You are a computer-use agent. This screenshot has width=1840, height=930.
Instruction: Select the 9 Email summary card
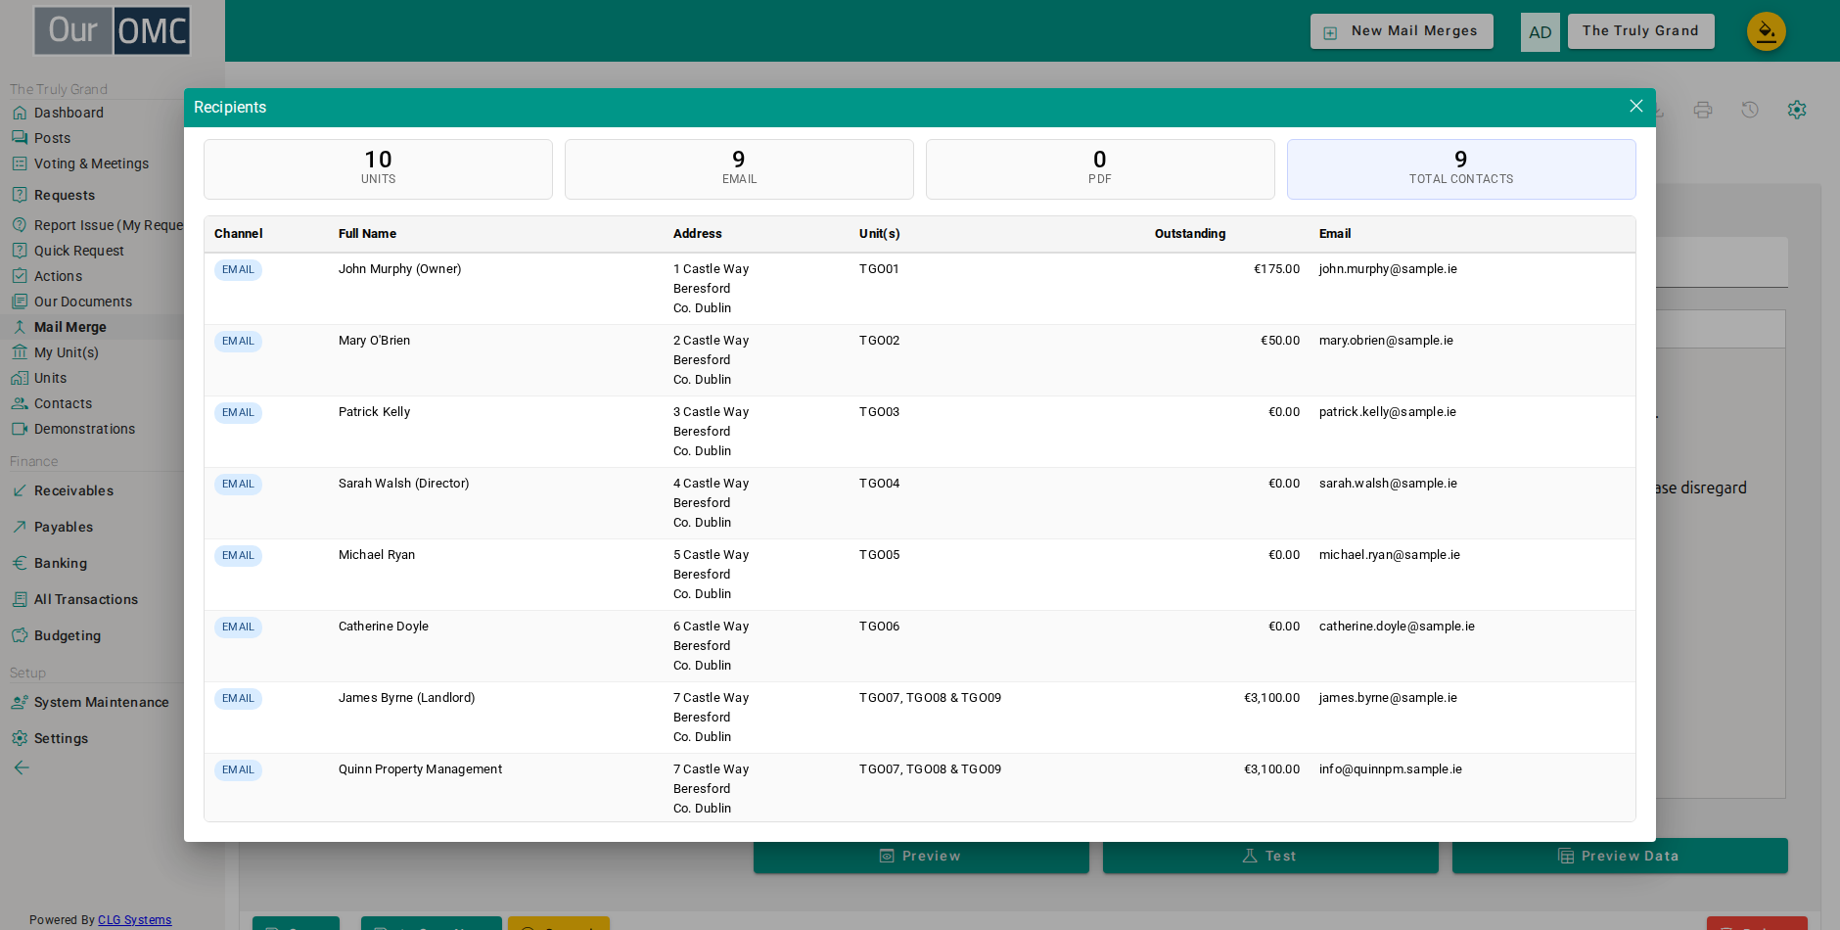click(x=739, y=169)
